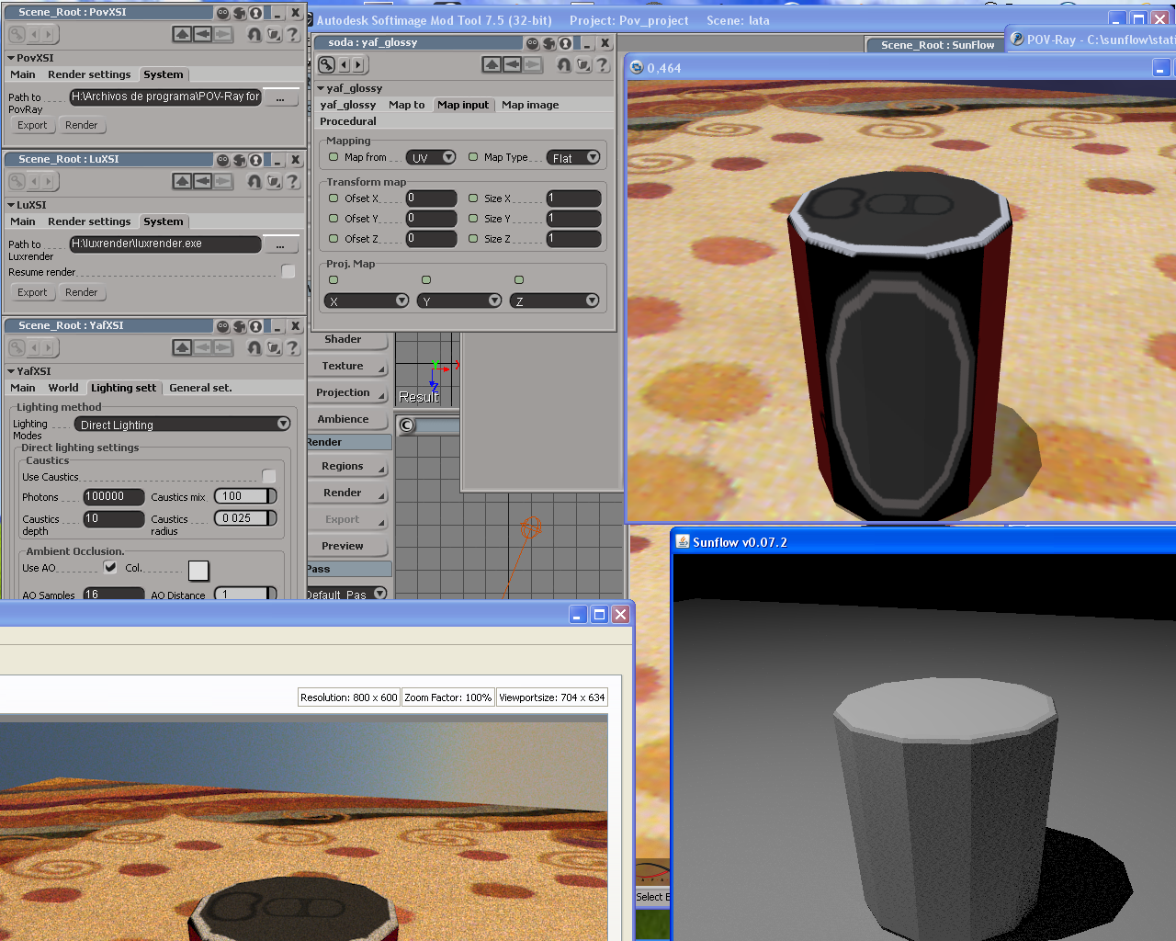Click the revert arrow icon in LuXSI panel
This screenshot has width=1176, height=941.
[x=254, y=181]
